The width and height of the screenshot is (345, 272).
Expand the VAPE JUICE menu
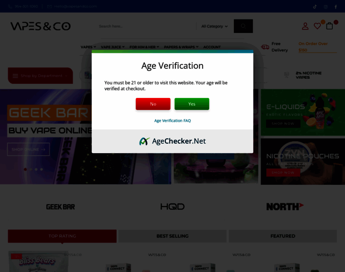pyautogui.click(x=113, y=47)
